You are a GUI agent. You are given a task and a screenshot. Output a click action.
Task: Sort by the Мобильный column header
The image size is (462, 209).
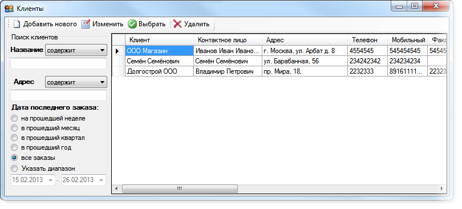[x=407, y=40]
